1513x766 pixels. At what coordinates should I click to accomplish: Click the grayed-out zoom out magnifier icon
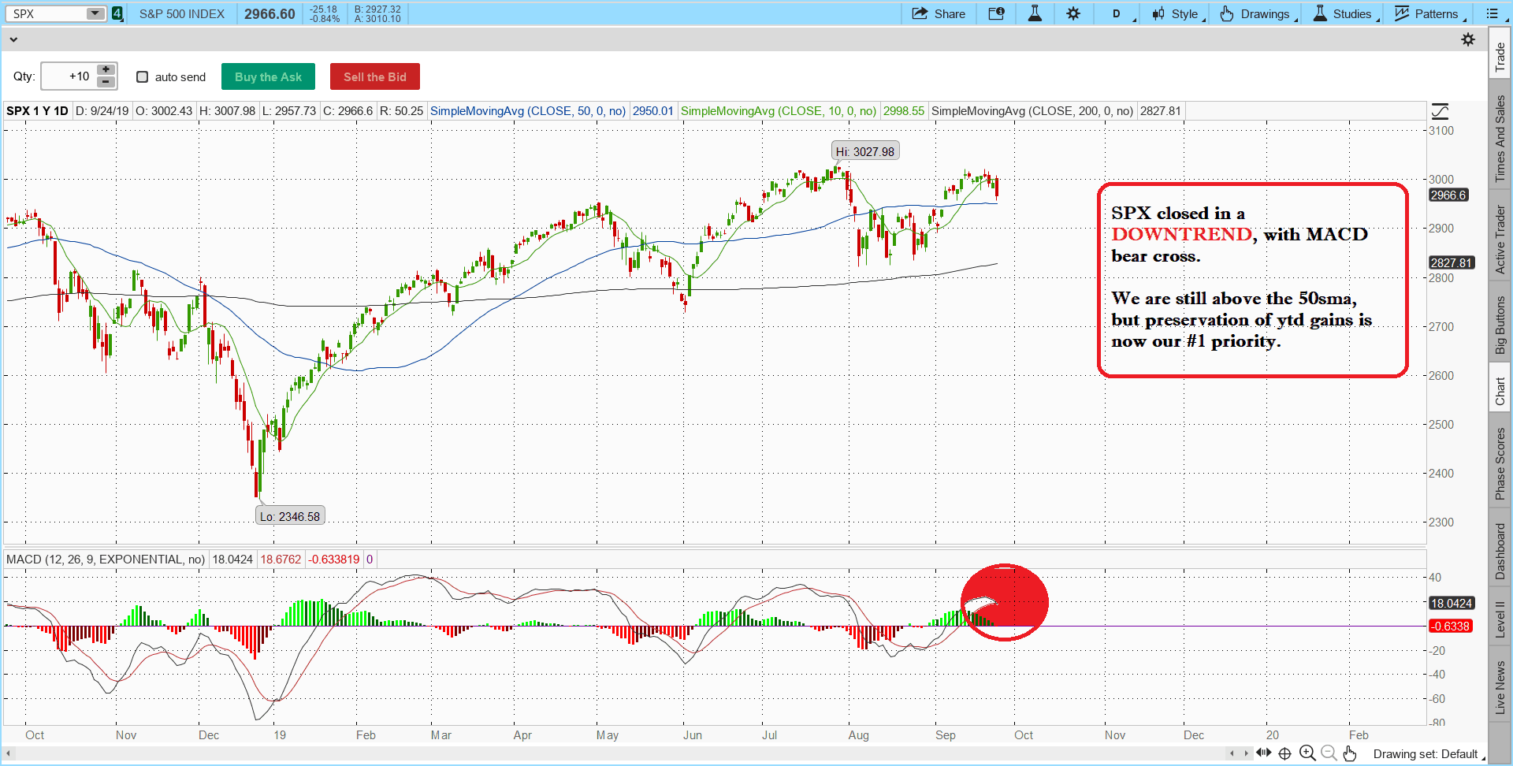(x=1329, y=753)
